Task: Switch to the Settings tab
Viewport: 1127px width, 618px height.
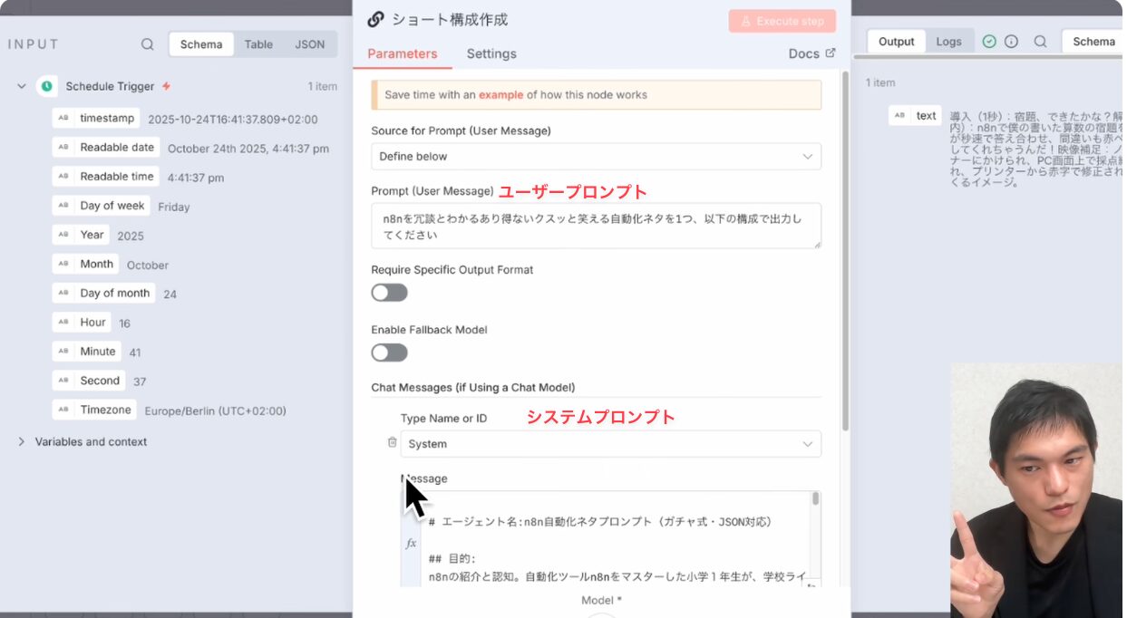Action: point(491,54)
